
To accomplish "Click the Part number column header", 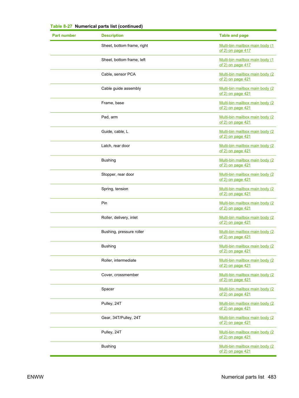I will tap(64, 35).
